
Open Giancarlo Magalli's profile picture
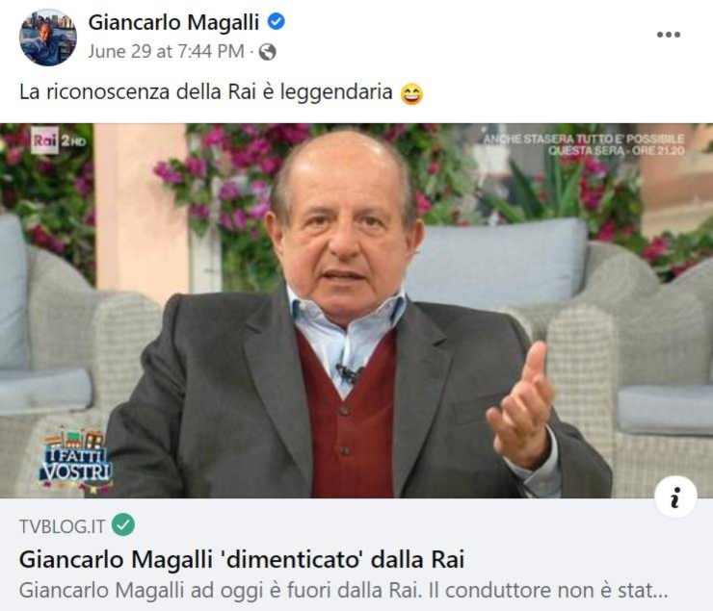pos(48,38)
